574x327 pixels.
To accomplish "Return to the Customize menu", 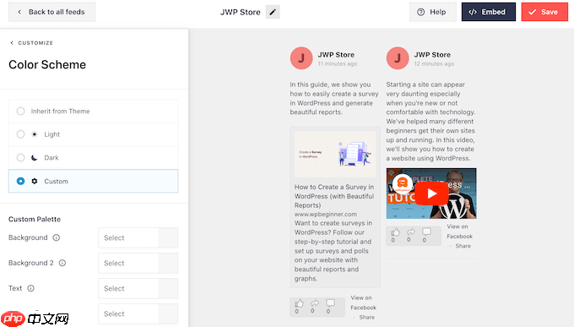I will [x=31, y=43].
